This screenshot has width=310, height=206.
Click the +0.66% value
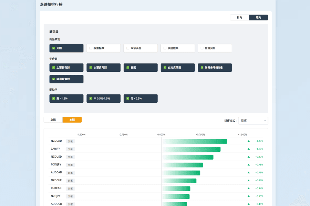(259, 181)
